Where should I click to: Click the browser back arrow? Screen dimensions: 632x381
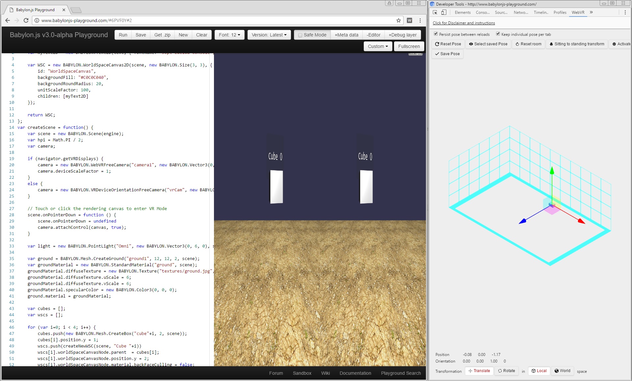[8, 20]
